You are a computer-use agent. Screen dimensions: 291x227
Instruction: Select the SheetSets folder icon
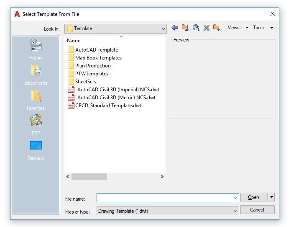(71, 82)
